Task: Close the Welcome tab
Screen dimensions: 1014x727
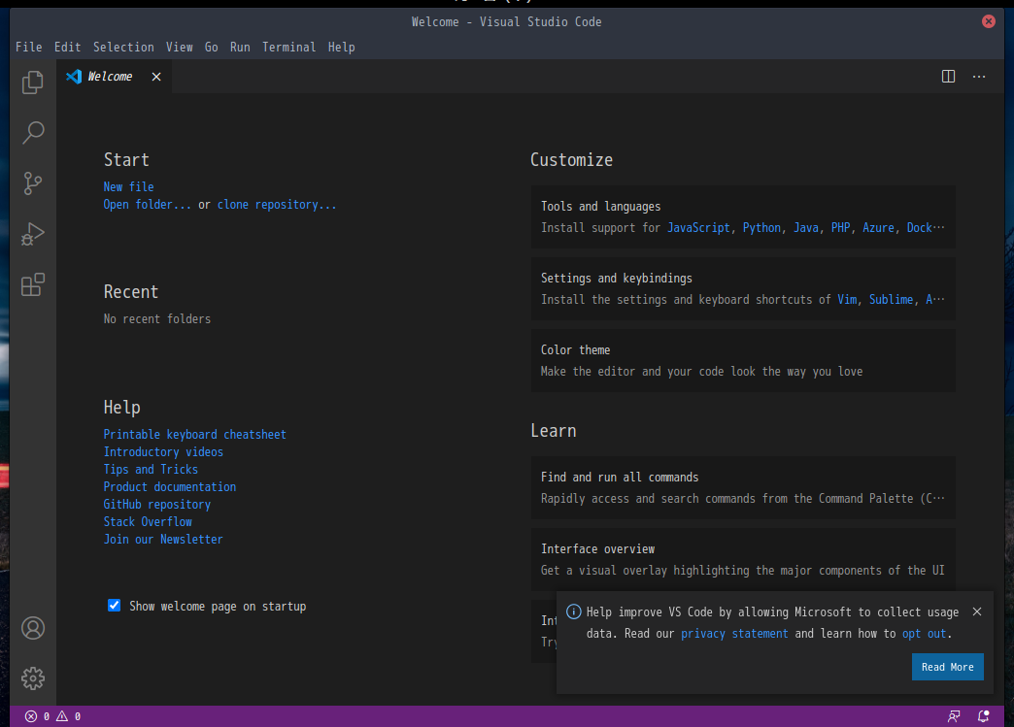Action: tap(155, 77)
